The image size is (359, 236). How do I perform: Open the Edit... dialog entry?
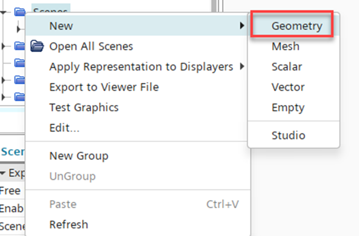(x=65, y=128)
